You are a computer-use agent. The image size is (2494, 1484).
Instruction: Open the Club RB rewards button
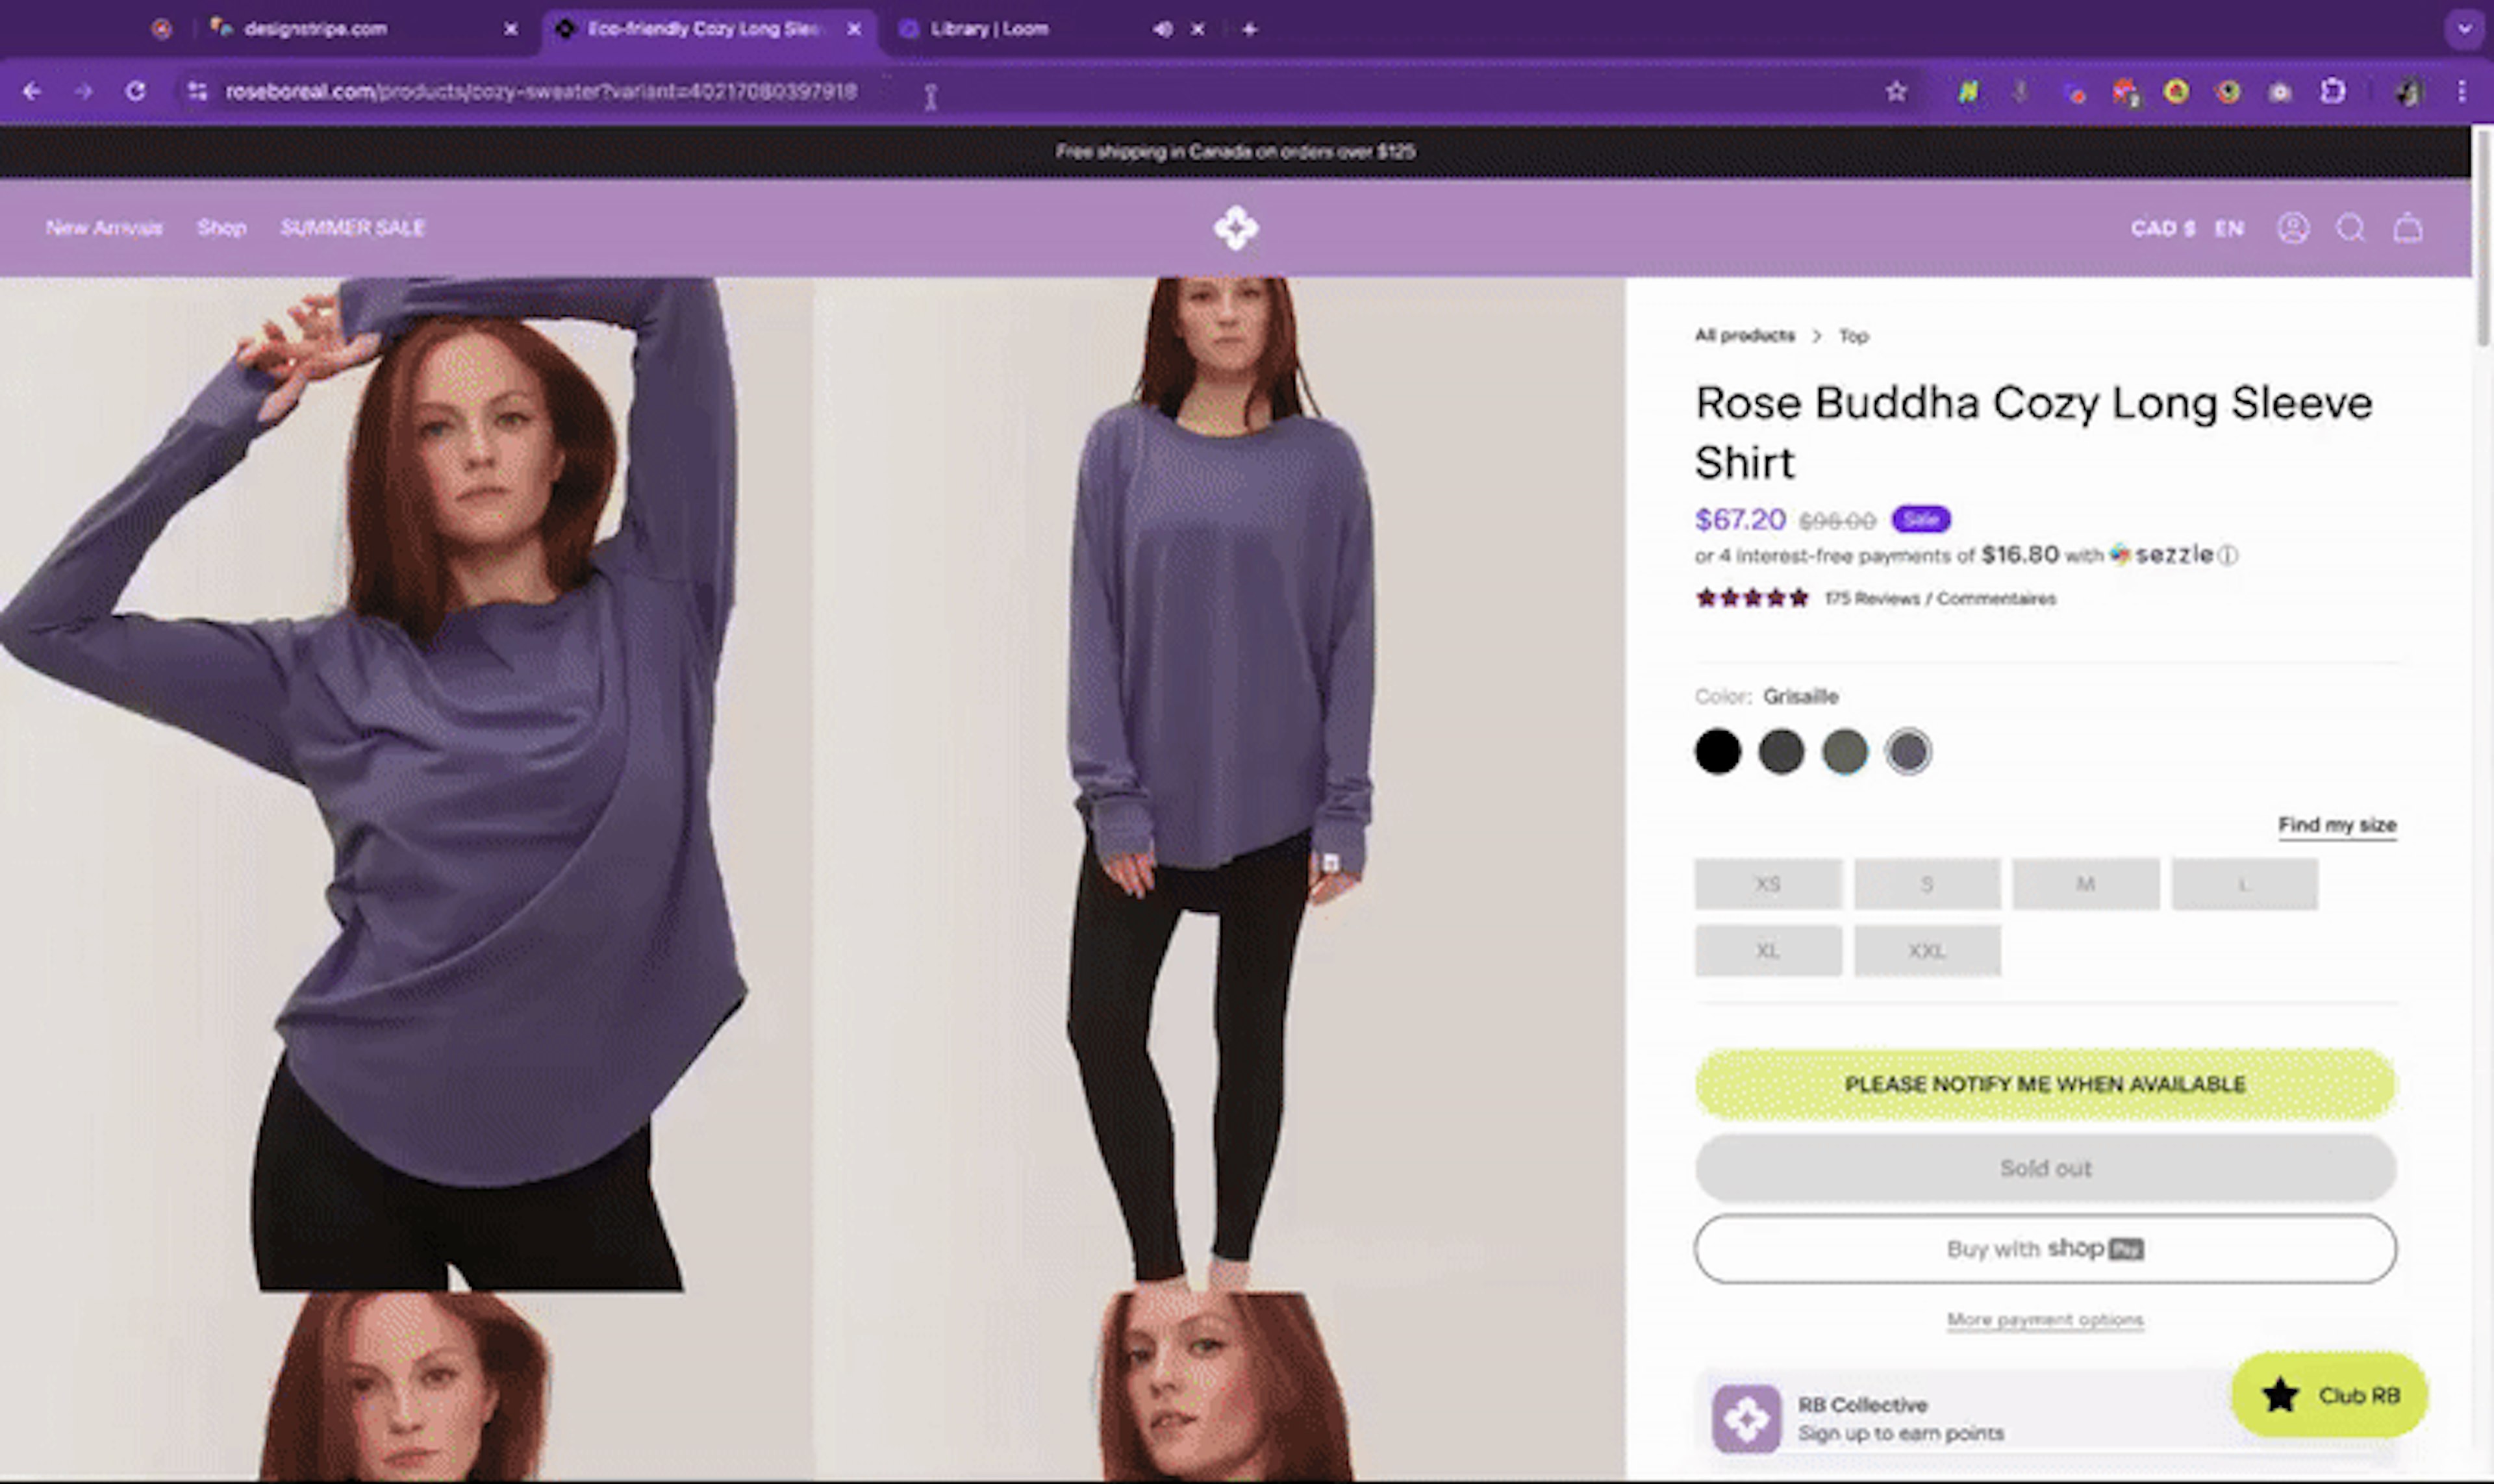pos(2329,1395)
